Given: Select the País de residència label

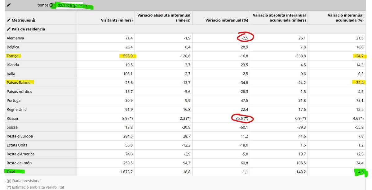Looking at the screenshot, I should tap(28, 29).
